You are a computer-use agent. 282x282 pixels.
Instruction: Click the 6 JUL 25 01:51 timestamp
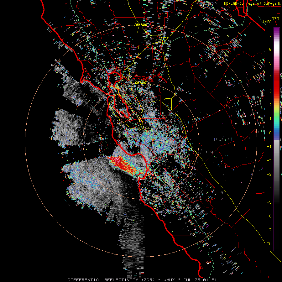197,280
